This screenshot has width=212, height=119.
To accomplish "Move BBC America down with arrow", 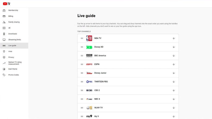I will click(x=174, y=56).
